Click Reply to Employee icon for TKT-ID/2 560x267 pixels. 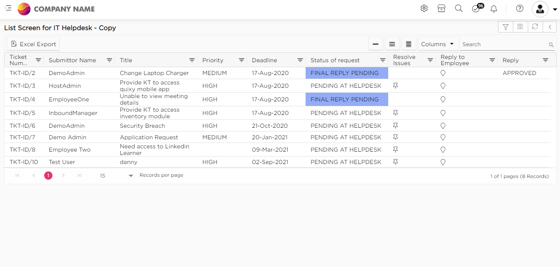pos(443,73)
